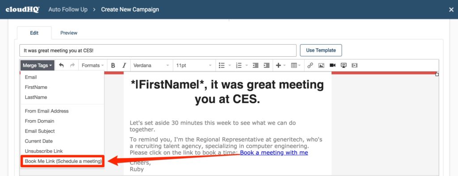Select Book Me Link merge tag
The width and height of the screenshot is (458, 176).
63,161
